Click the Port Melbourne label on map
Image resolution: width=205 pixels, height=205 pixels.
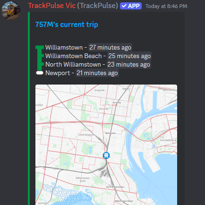(168, 140)
